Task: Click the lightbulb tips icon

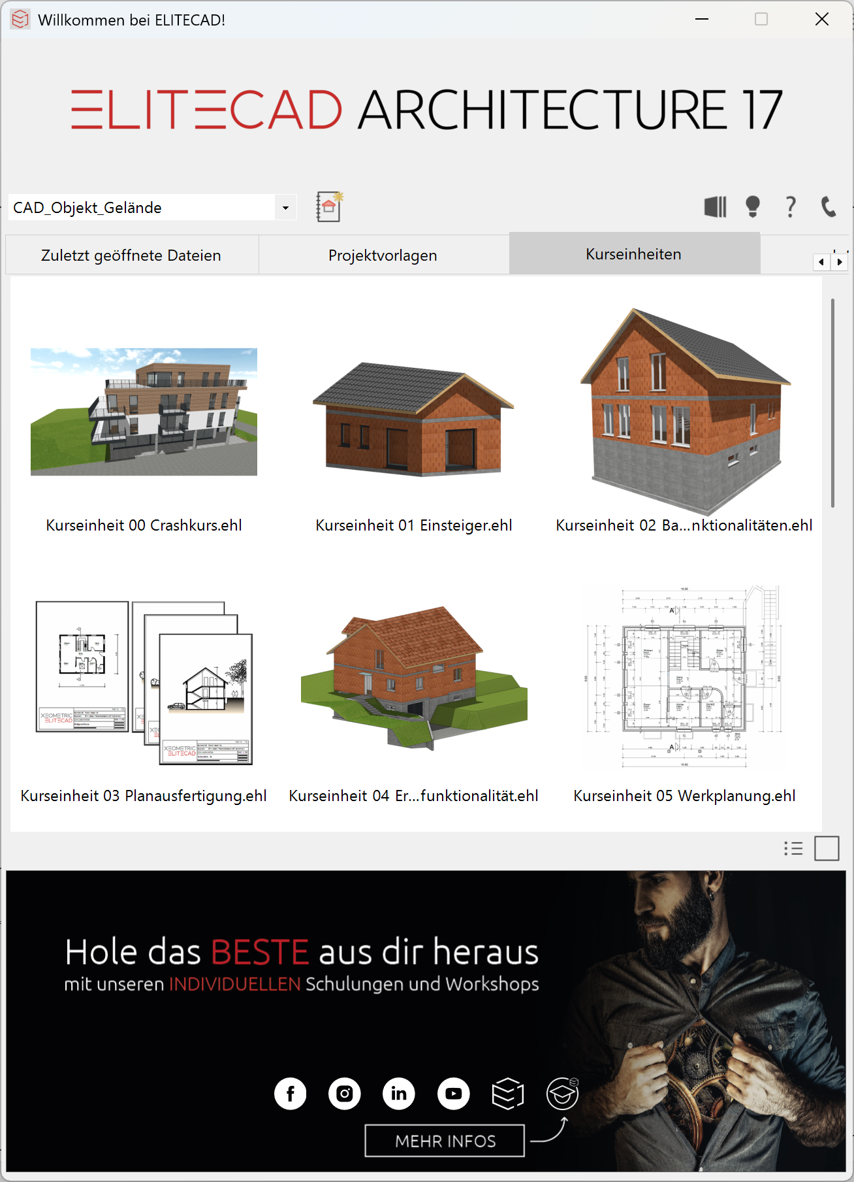Action: click(753, 207)
